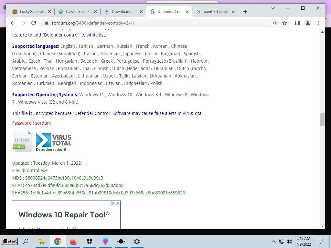This screenshot has width=331, height=248.
Task: Expand the tab search dropdown
Action: point(273,8)
